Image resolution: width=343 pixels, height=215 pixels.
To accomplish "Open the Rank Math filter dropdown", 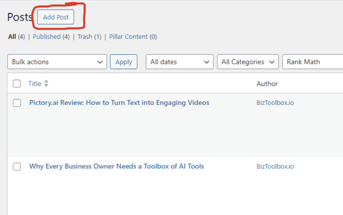I will tap(313, 62).
